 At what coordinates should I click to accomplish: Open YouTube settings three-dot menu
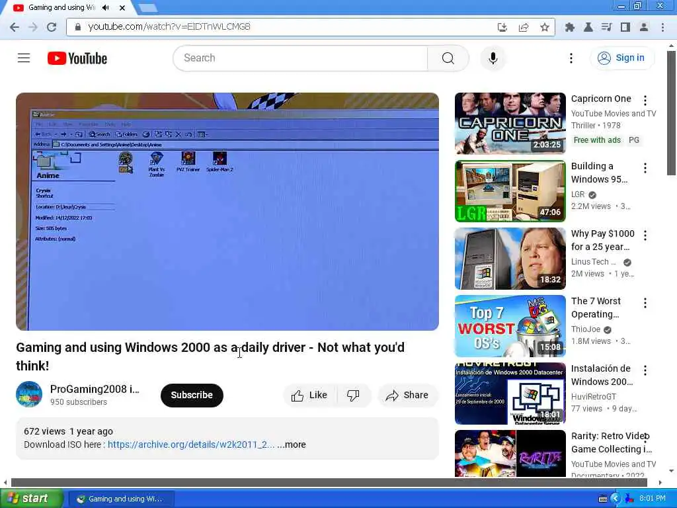click(x=571, y=58)
